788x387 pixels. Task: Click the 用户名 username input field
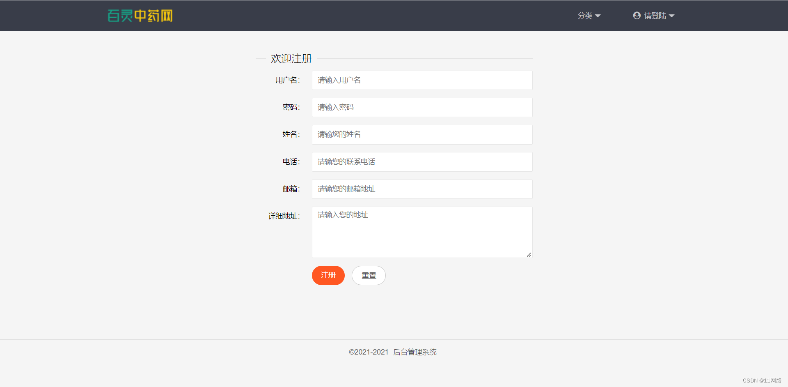422,80
